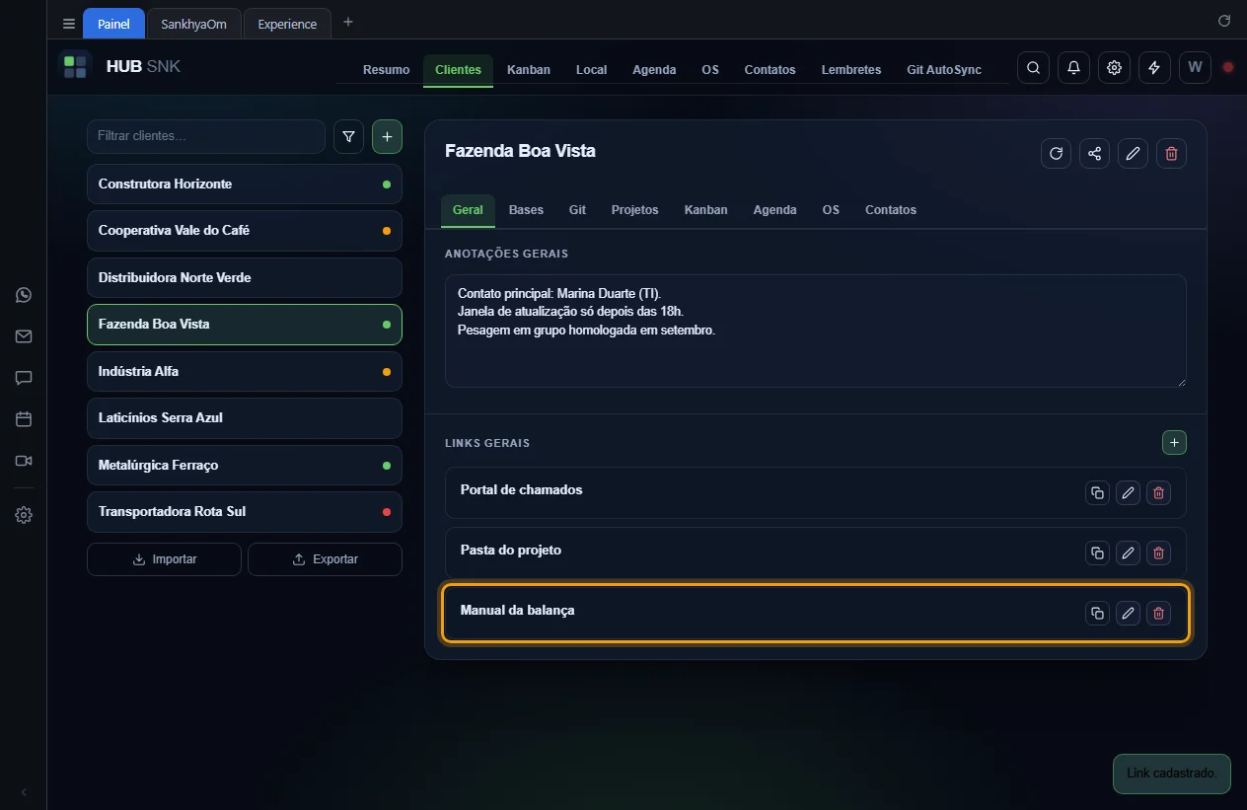Click the Importar button
This screenshot has width=1247, height=810.
click(x=164, y=559)
